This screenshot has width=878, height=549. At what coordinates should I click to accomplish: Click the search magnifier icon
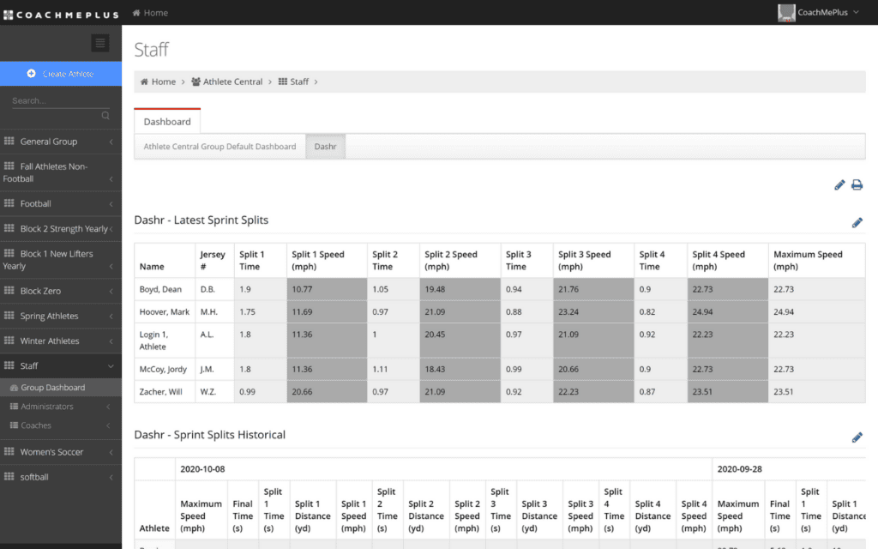point(105,116)
